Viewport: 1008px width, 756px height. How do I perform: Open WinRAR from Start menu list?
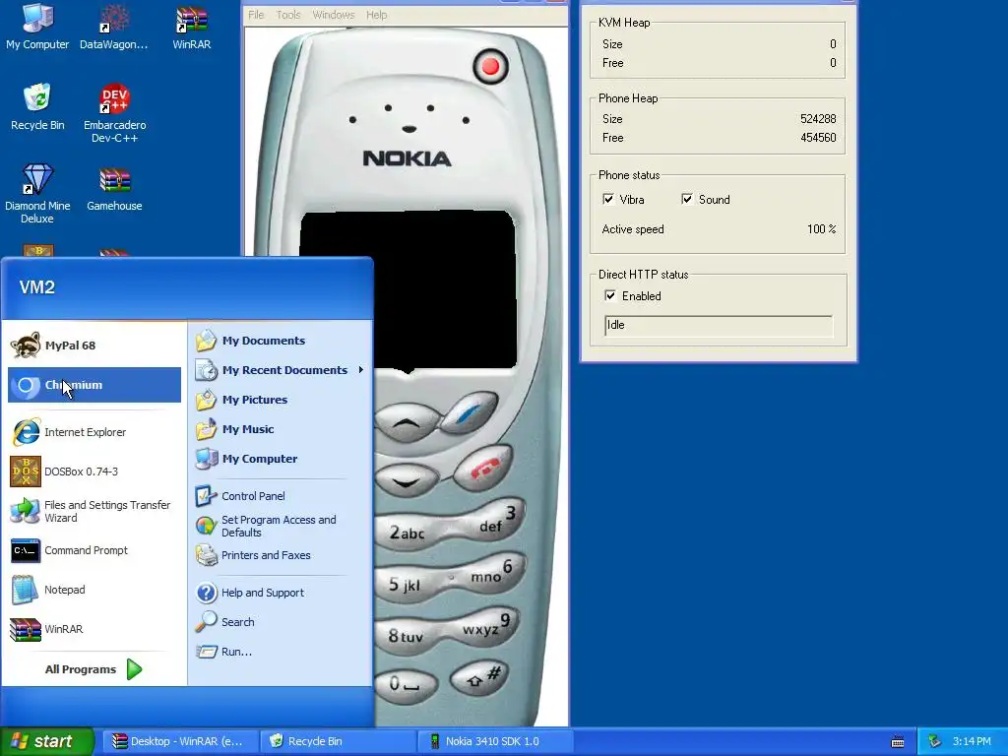pos(94,629)
